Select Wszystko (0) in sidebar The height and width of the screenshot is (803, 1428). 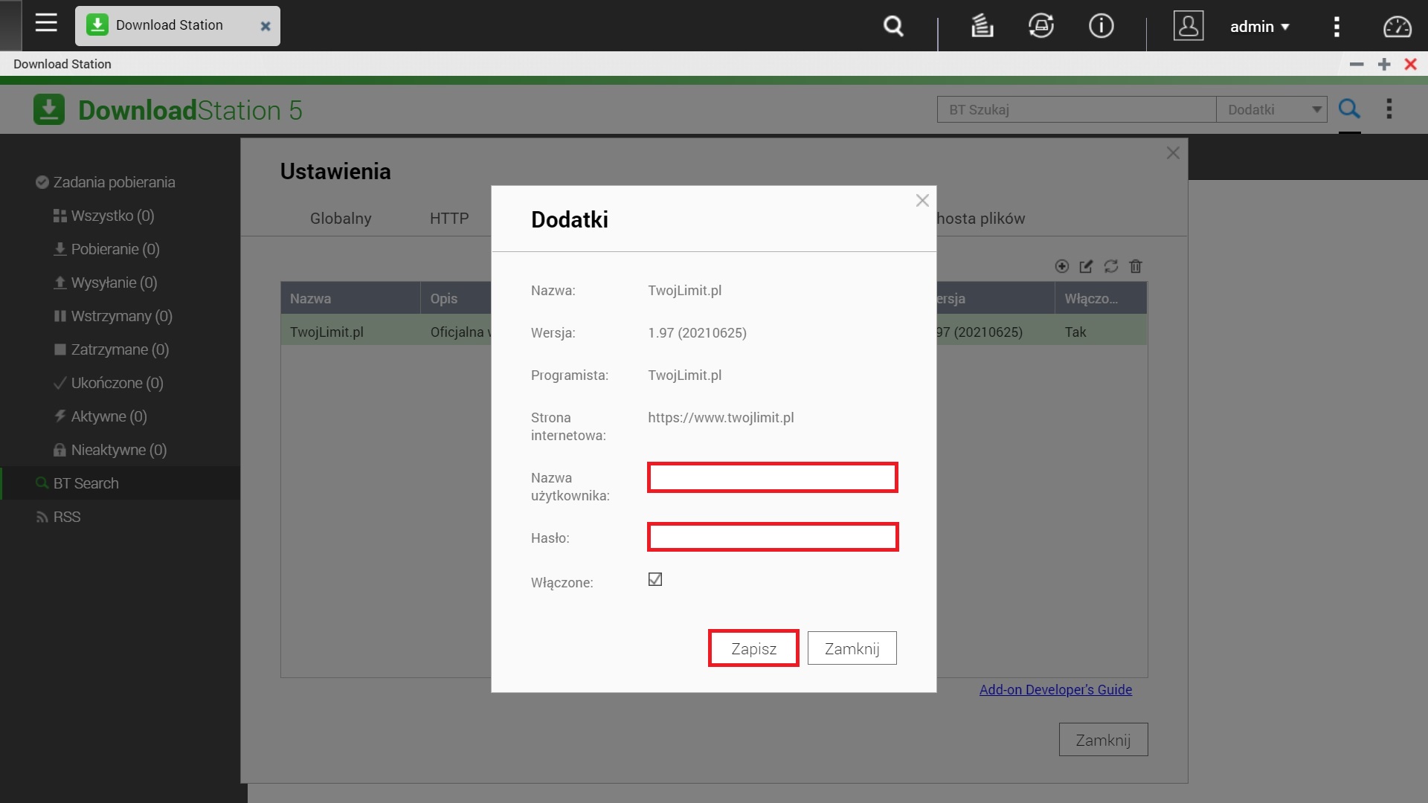tap(104, 216)
